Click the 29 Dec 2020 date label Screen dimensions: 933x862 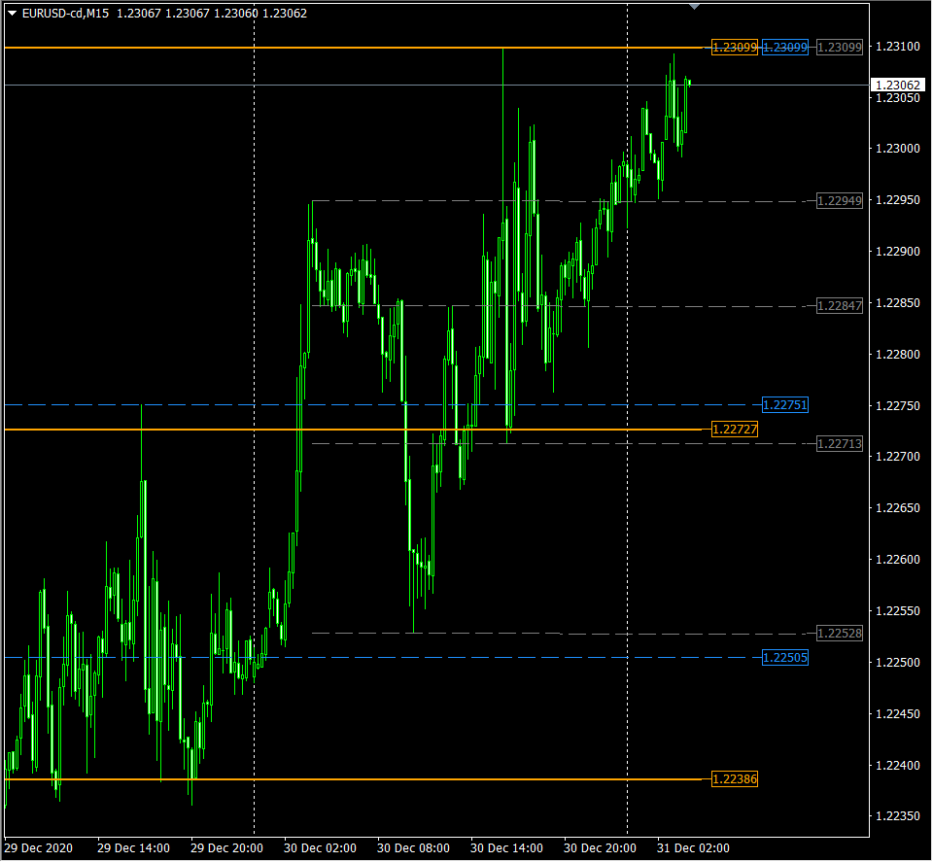[x=39, y=849]
